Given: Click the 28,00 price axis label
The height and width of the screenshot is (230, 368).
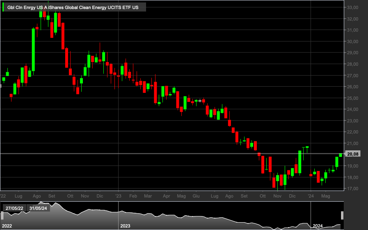Looking at the screenshot, I should click(352, 64).
